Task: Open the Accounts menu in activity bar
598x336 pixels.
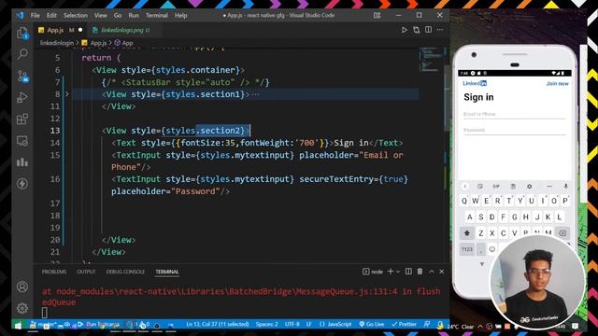Action: coord(22,287)
